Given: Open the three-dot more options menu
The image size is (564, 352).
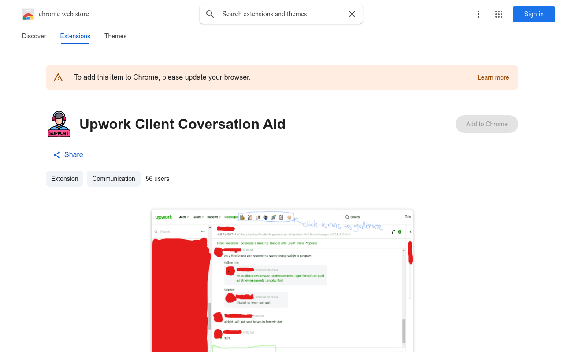Looking at the screenshot, I should click(x=478, y=14).
